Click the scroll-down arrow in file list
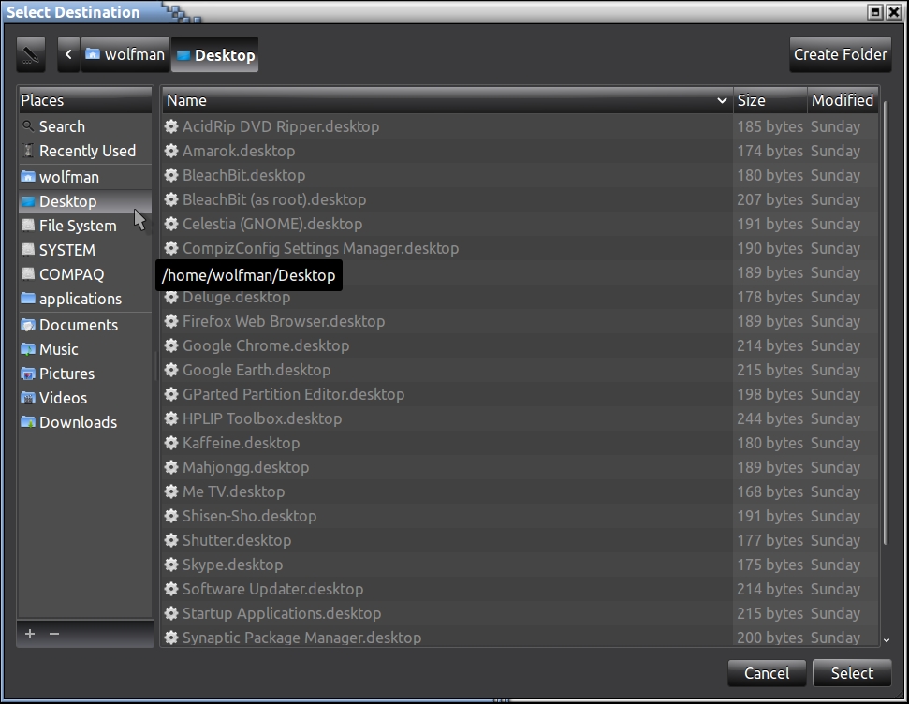The image size is (909, 704). pyautogui.click(x=887, y=639)
